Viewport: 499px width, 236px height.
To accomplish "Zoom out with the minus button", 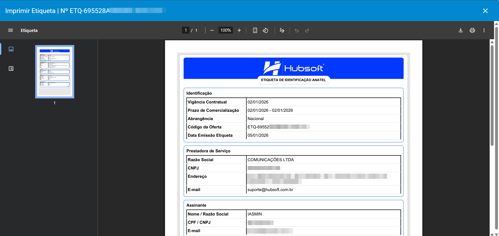I will (x=212, y=30).
